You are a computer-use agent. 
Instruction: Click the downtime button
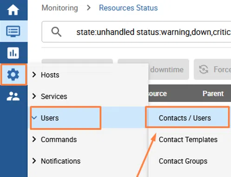169,69
